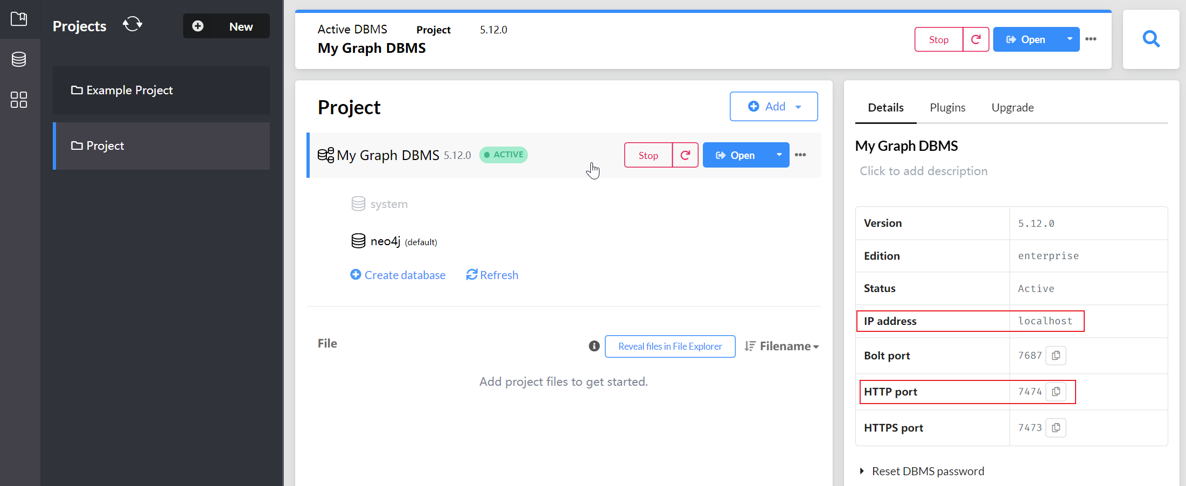Expand header Open button dropdown arrow
1186x486 pixels.
(1070, 39)
